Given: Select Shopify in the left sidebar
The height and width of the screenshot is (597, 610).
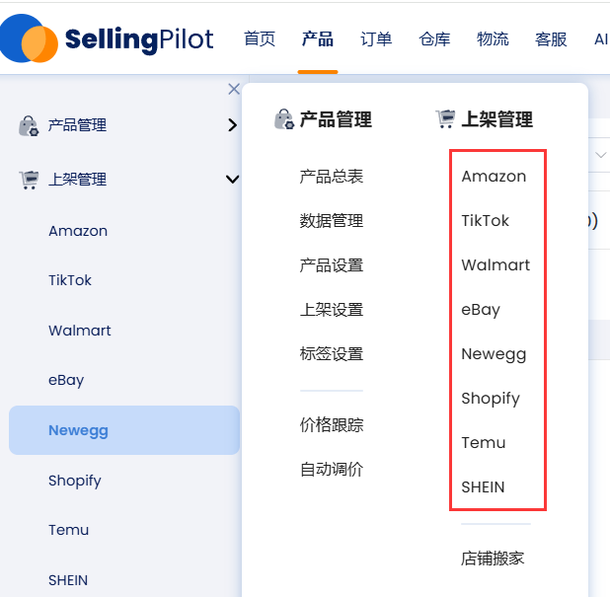Looking at the screenshot, I should pyautogui.click(x=75, y=482).
